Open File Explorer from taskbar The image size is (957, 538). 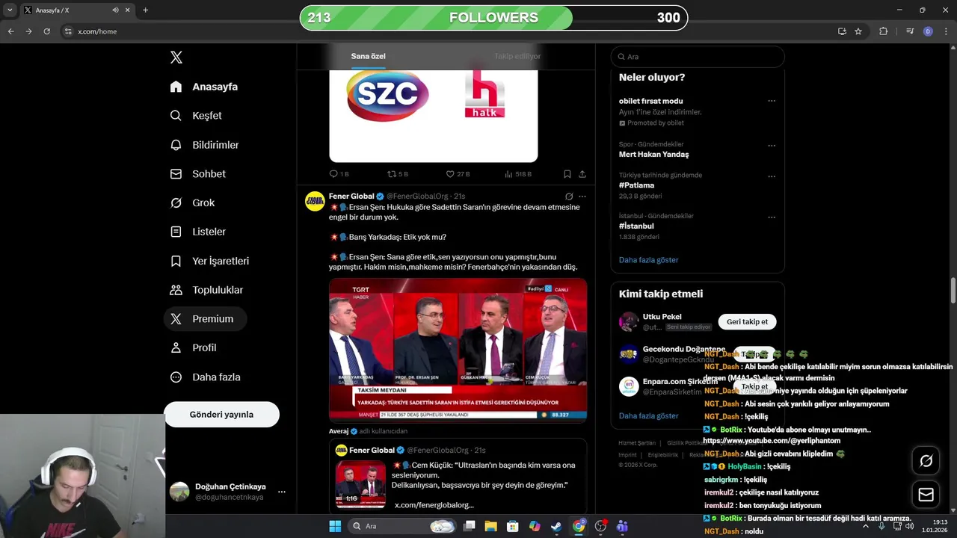pos(490,526)
